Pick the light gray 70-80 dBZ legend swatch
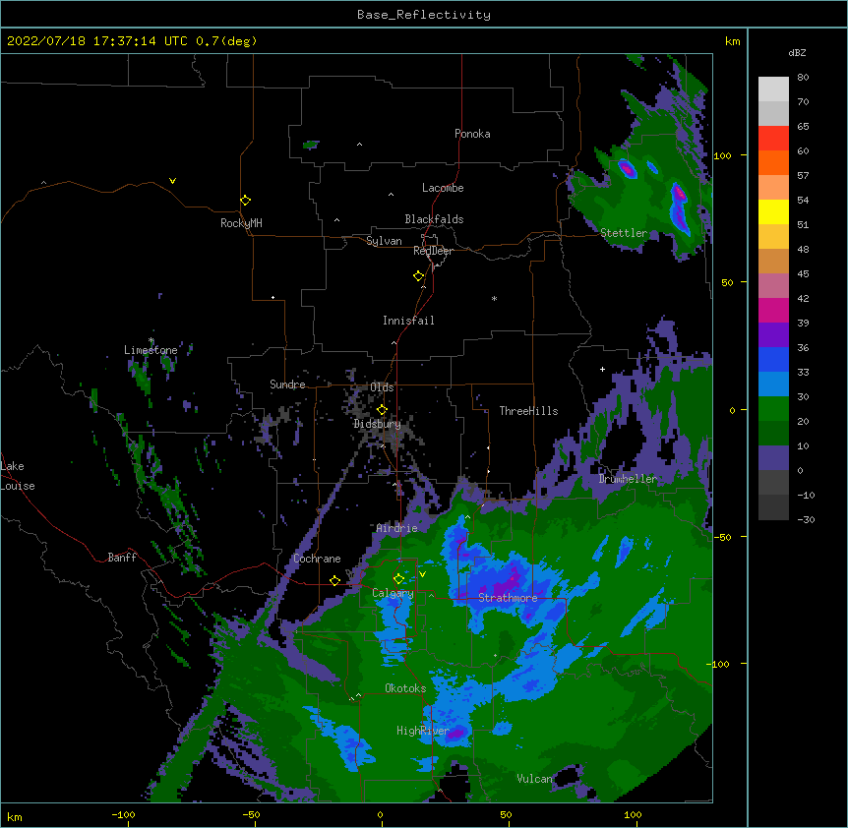The image size is (848, 828). tap(773, 89)
